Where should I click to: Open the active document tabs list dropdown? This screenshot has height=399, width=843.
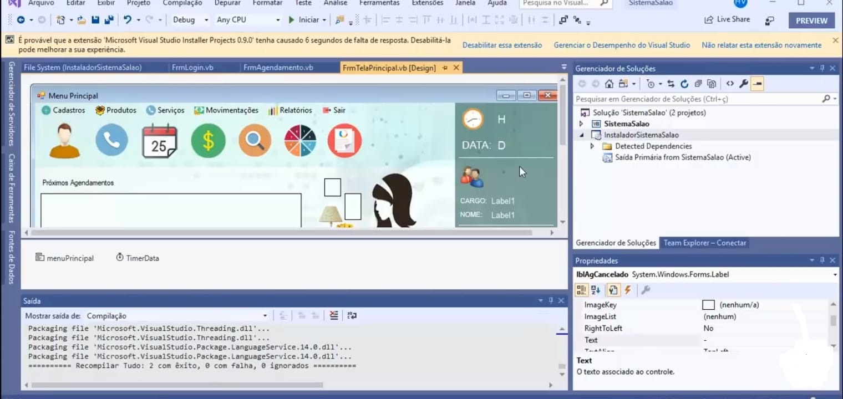click(564, 67)
